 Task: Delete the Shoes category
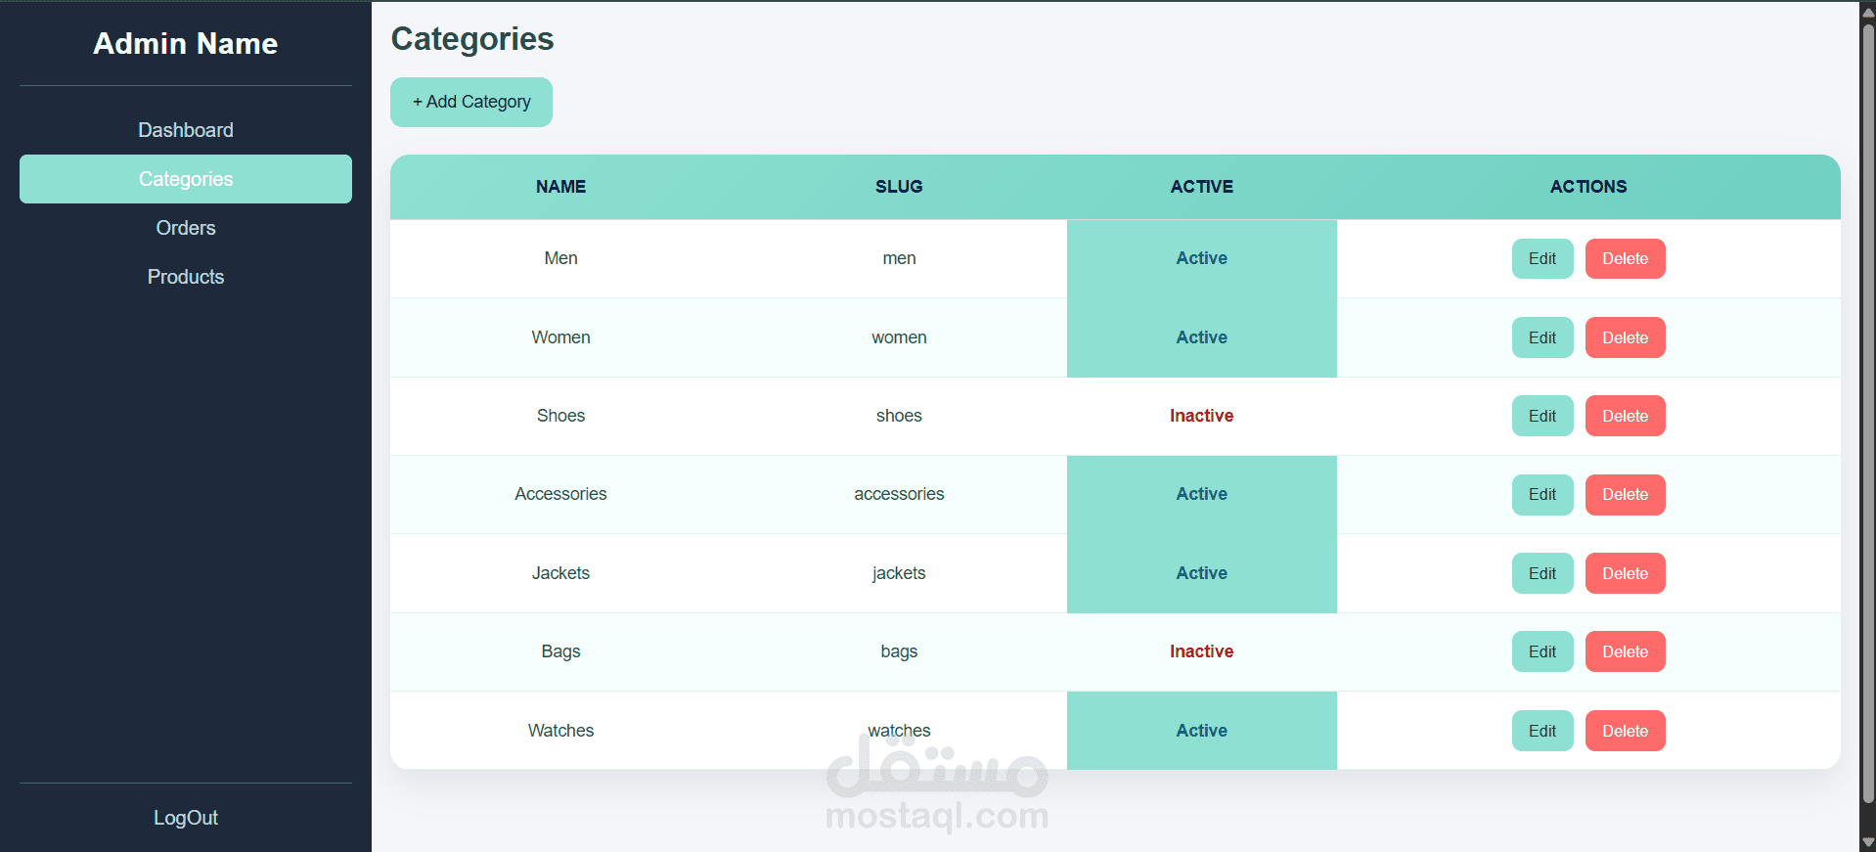coord(1625,416)
